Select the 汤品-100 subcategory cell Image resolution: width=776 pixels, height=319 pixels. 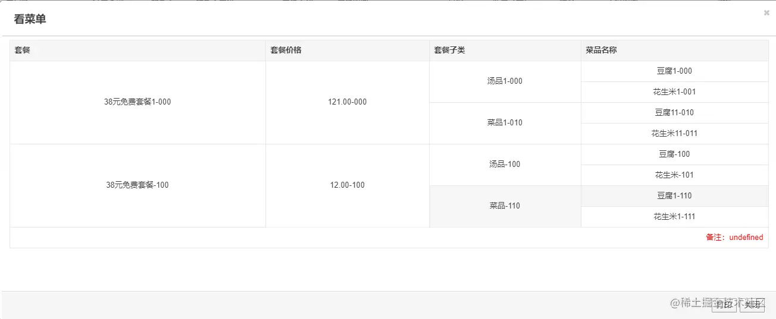pos(505,165)
